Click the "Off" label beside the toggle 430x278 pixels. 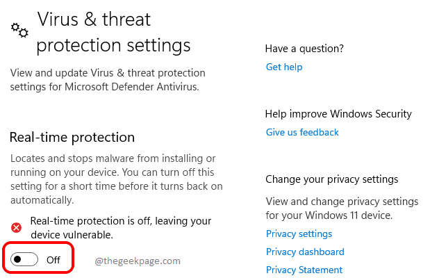point(53,260)
